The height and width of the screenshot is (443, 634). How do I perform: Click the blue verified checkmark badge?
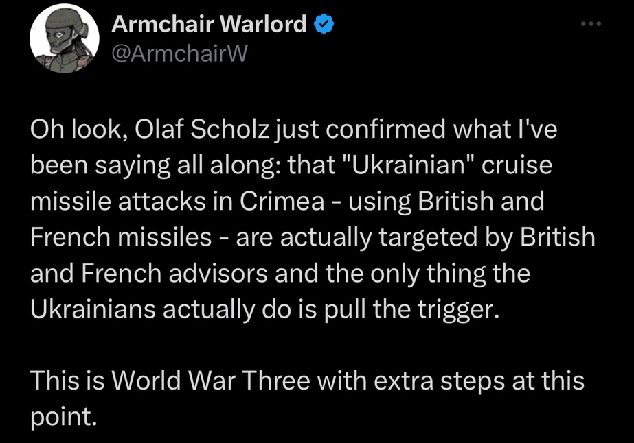point(324,25)
